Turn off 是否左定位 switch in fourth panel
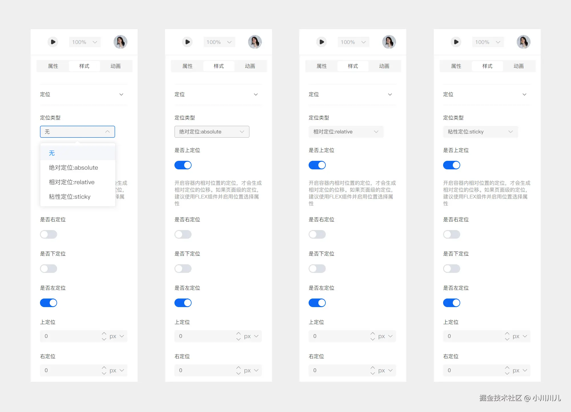This screenshot has height=412, width=571. (452, 303)
